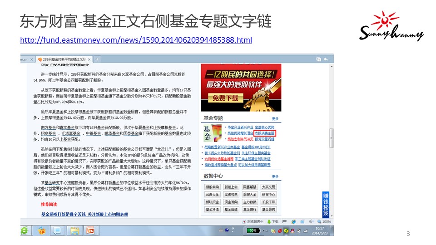
Task: Open the 华宝兴业新兴产业 link
Action: pyautogui.click(x=240, y=127)
